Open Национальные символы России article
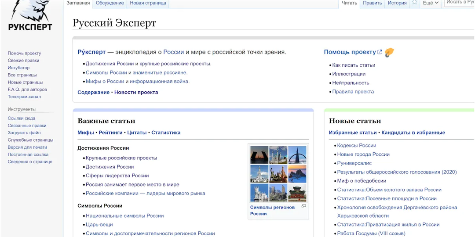Screen dimensions: 475x237 click(125, 216)
